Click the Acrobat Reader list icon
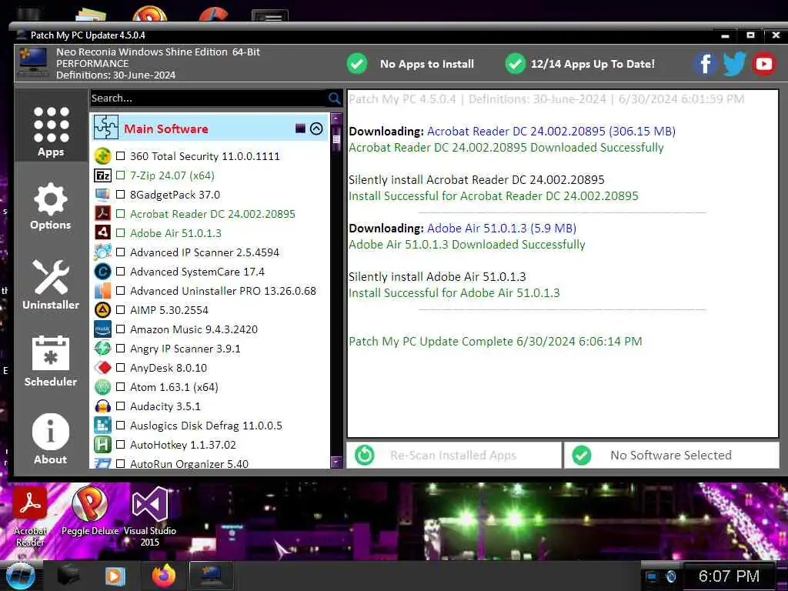 (102, 214)
